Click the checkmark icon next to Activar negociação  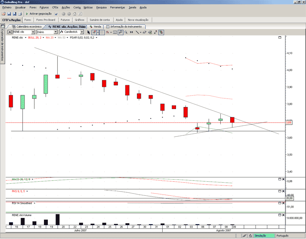pos(56,14)
